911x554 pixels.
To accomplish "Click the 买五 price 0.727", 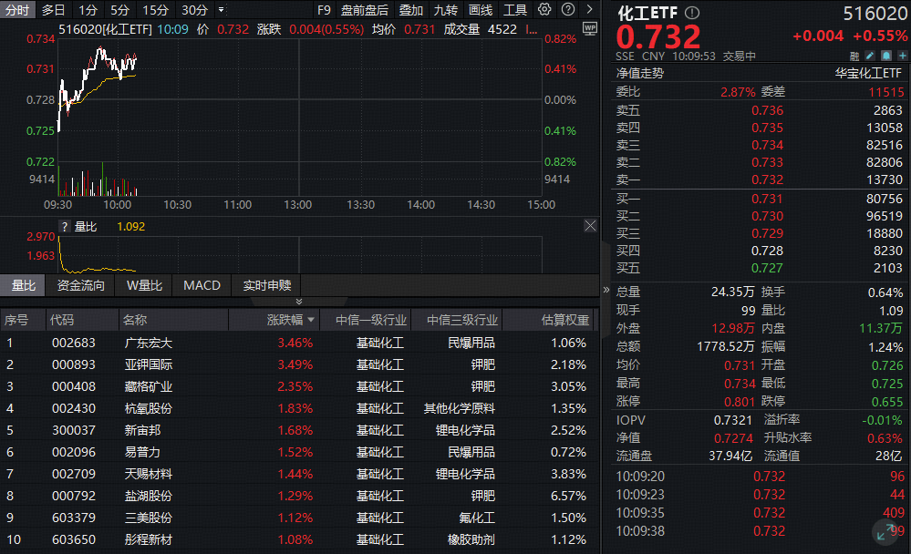I will [767, 268].
